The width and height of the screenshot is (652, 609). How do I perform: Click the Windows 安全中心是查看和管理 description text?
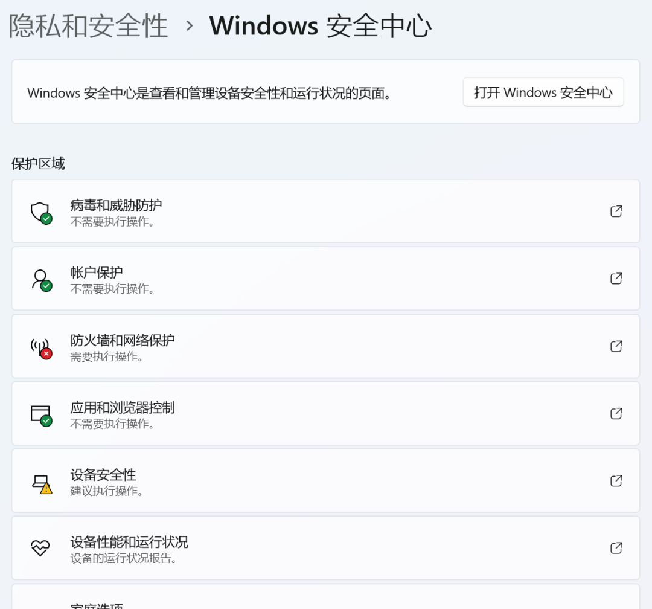[x=209, y=93]
